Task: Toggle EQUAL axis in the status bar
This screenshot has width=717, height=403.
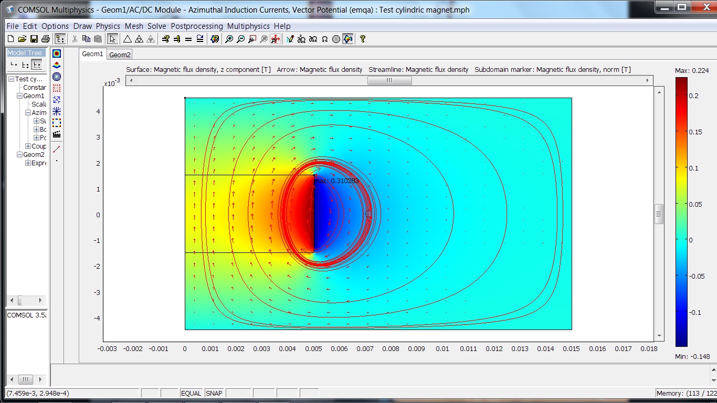Action: point(191,393)
